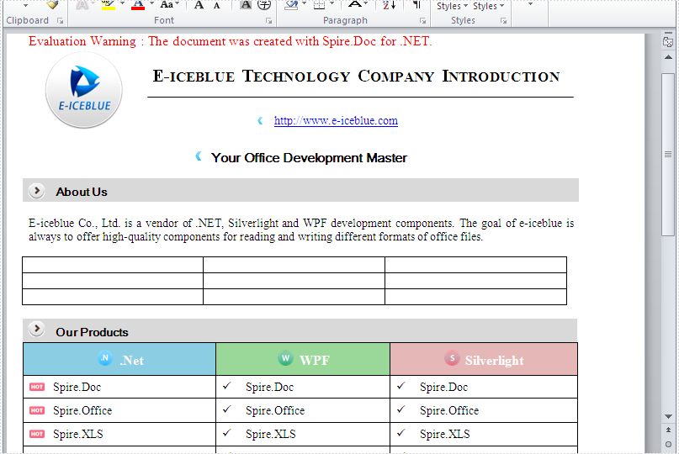Viewport: 679px width, 454px height.
Task: Click the circular arrow icon beside Our Products
Action: coord(37,330)
